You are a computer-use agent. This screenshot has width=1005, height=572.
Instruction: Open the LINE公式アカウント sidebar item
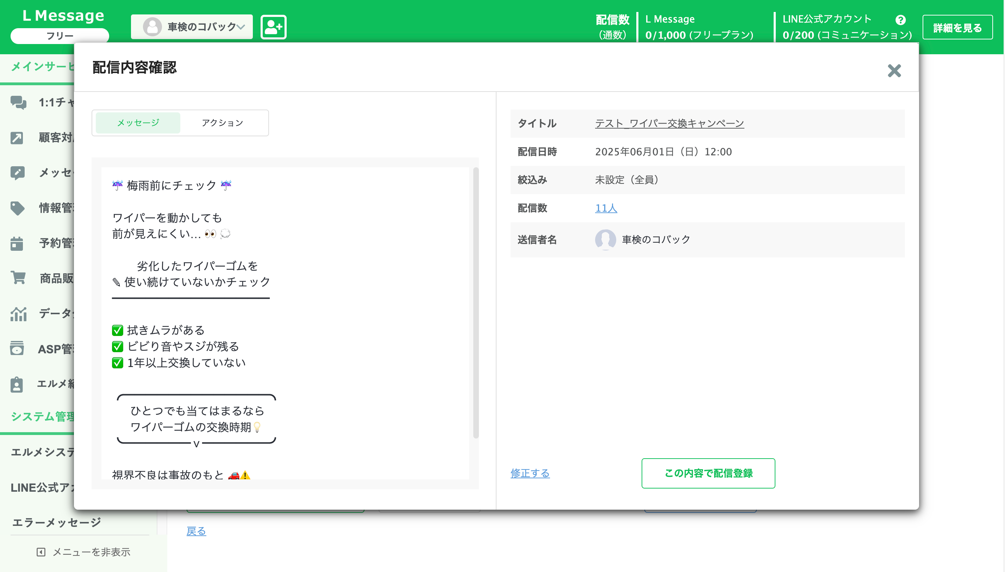42,487
